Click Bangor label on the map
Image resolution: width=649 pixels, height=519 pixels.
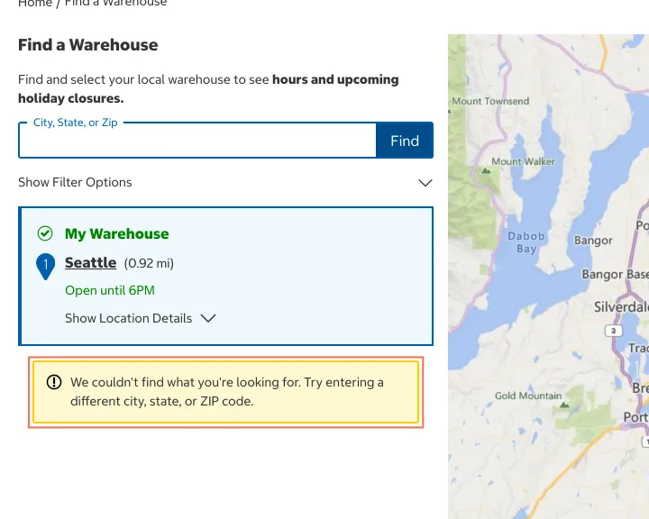(x=593, y=241)
